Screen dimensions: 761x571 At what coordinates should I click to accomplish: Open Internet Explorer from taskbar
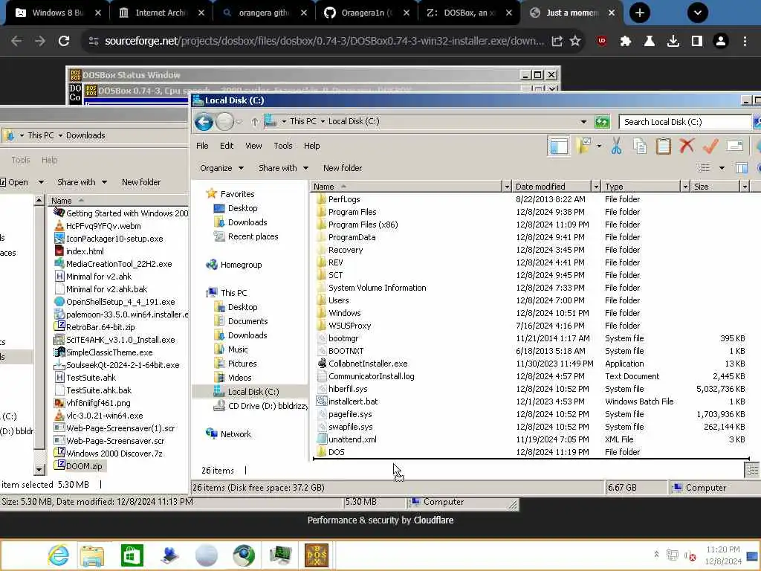point(58,555)
